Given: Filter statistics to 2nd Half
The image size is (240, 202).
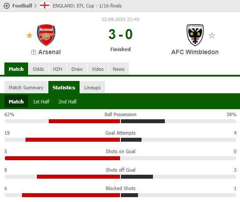Looking at the screenshot, I should (68, 102).
